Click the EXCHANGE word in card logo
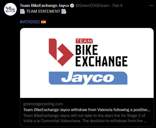 tap(102, 61)
